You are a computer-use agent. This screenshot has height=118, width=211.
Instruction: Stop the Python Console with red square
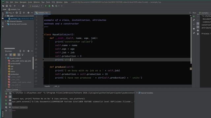point(6,97)
